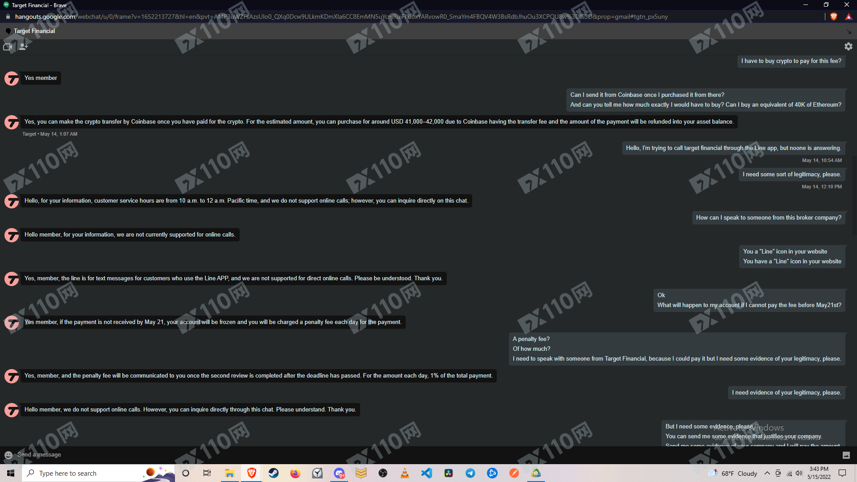The width and height of the screenshot is (857, 482).
Task: Open Visual Studio Code from the taskbar
Action: click(x=427, y=473)
